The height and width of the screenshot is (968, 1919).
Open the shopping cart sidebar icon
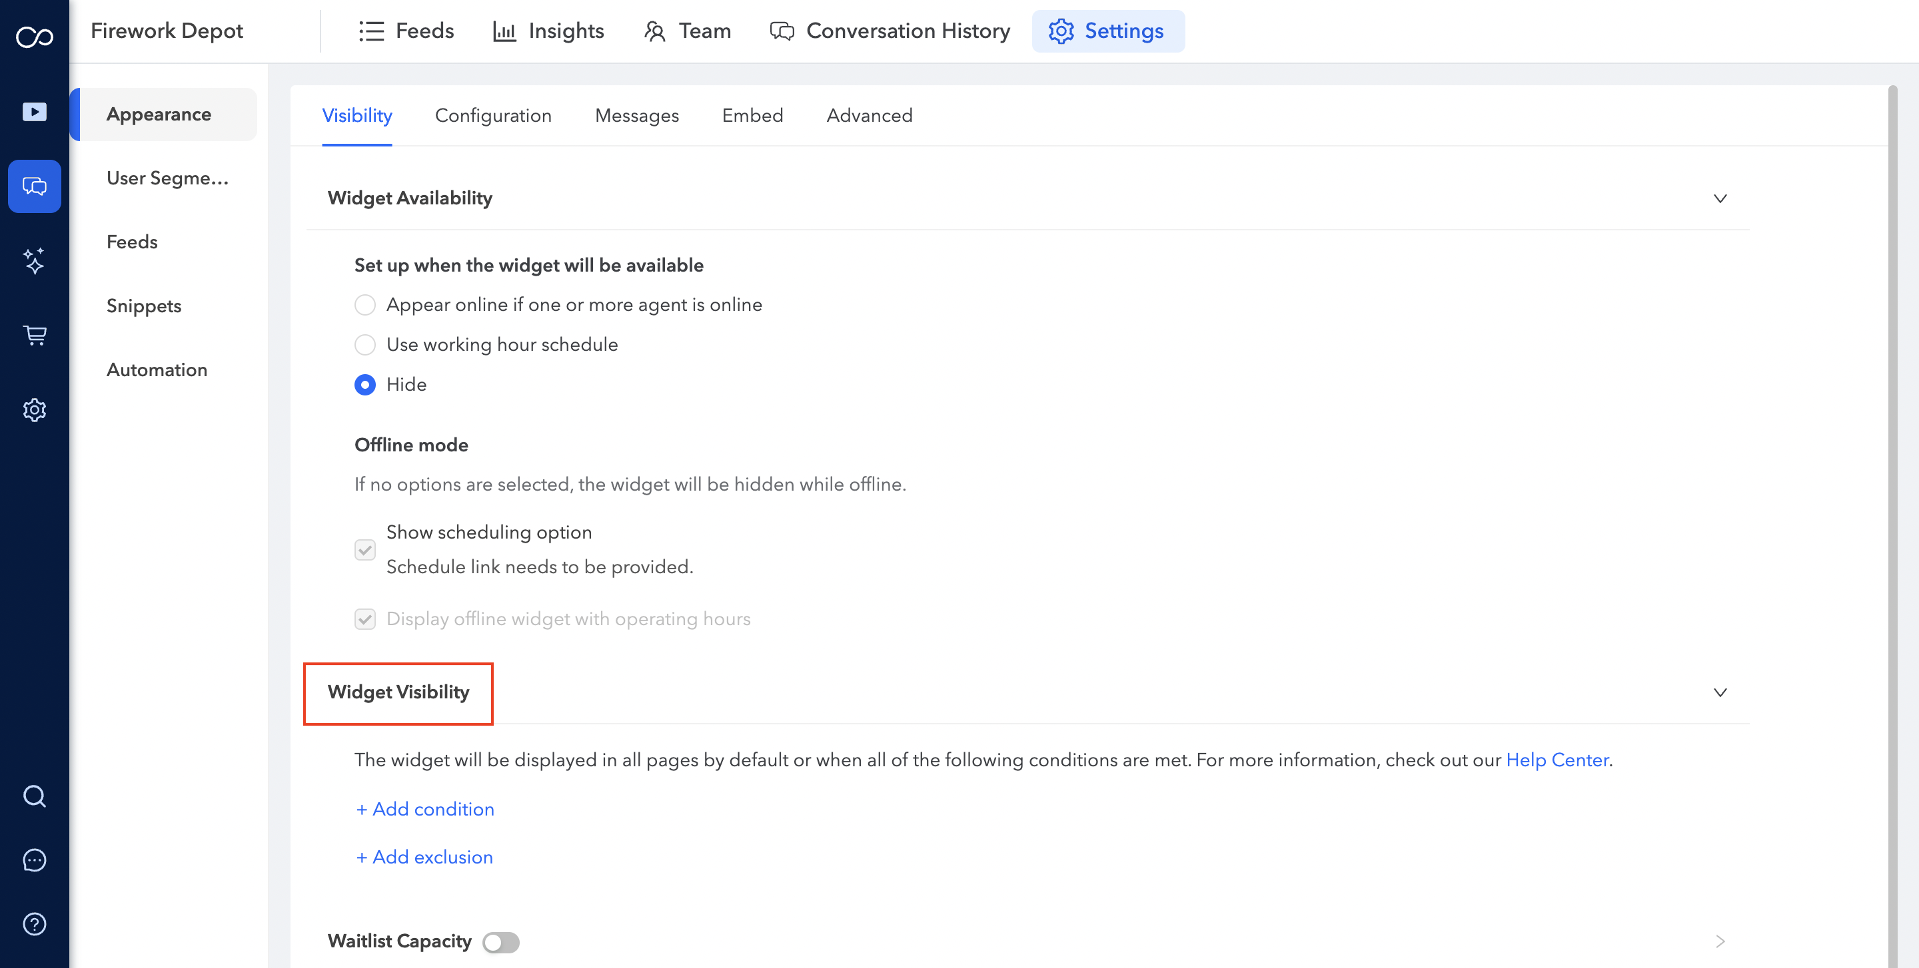coord(34,335)
